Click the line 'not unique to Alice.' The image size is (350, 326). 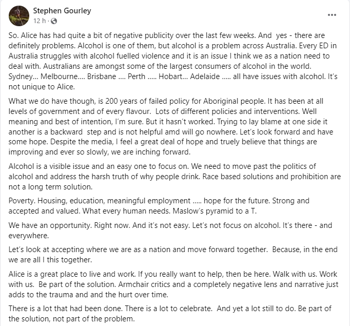pos(42,87)
